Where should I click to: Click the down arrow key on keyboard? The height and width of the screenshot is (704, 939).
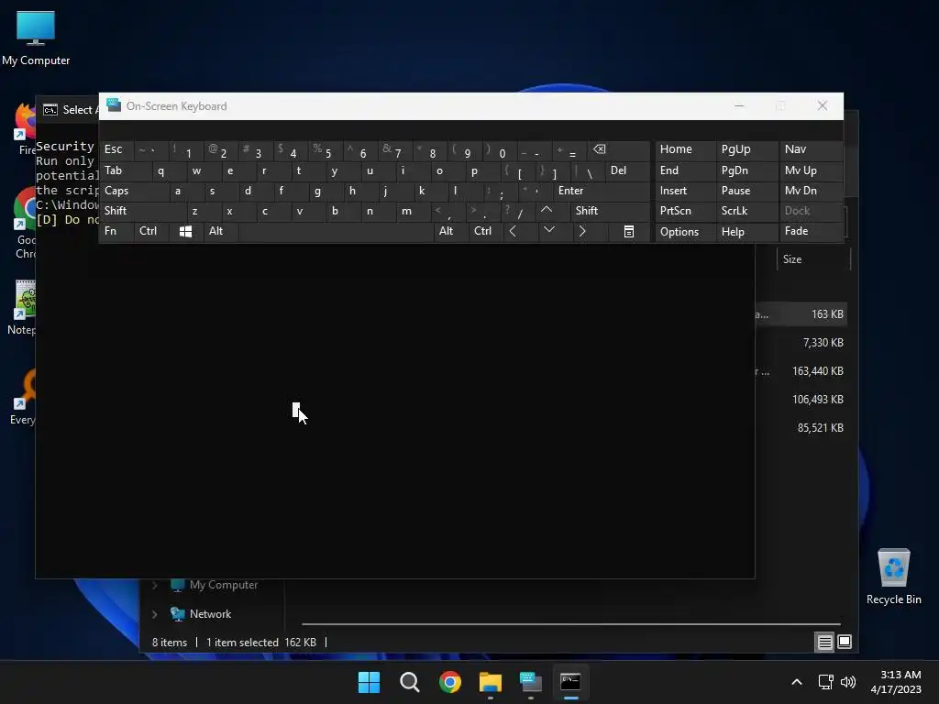(x=548, y=230)
